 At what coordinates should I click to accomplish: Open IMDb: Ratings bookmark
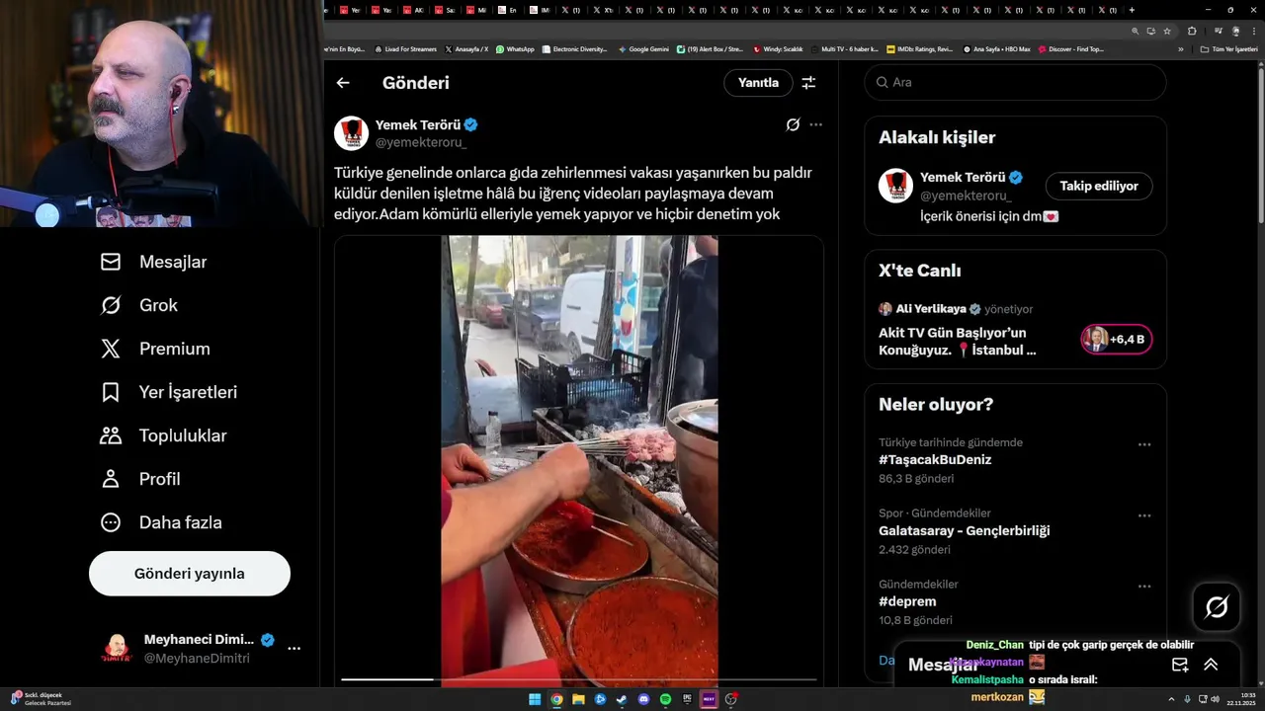(919, 48)
